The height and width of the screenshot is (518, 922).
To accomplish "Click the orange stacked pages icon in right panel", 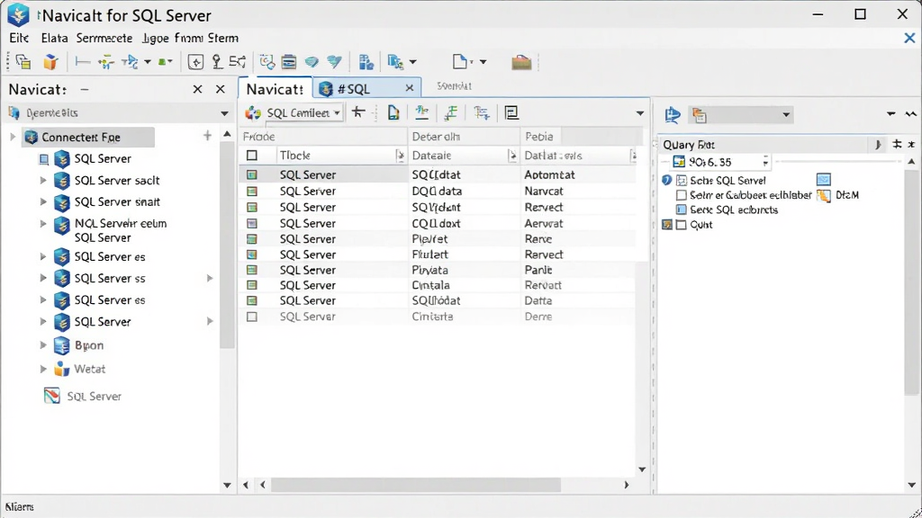I will point(699,115).
